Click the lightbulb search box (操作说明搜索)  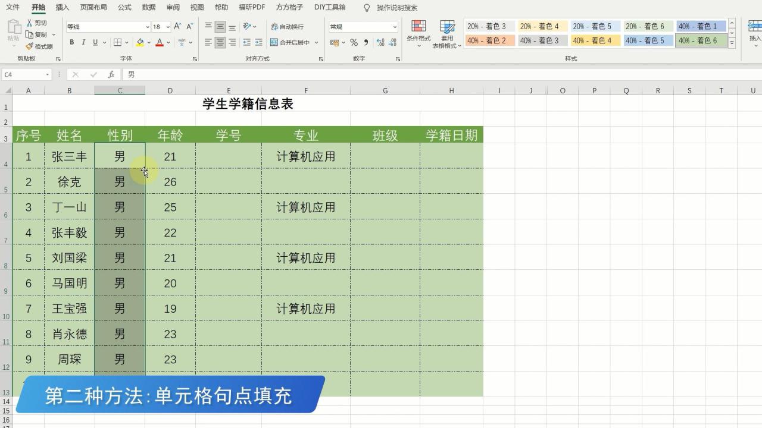pyautogui.click(x=391, y=7)
